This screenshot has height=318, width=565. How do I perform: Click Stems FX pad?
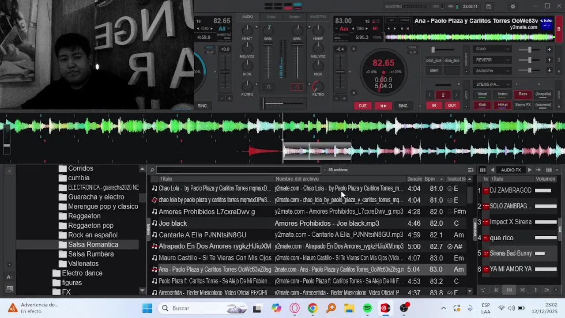pos(523,105)
